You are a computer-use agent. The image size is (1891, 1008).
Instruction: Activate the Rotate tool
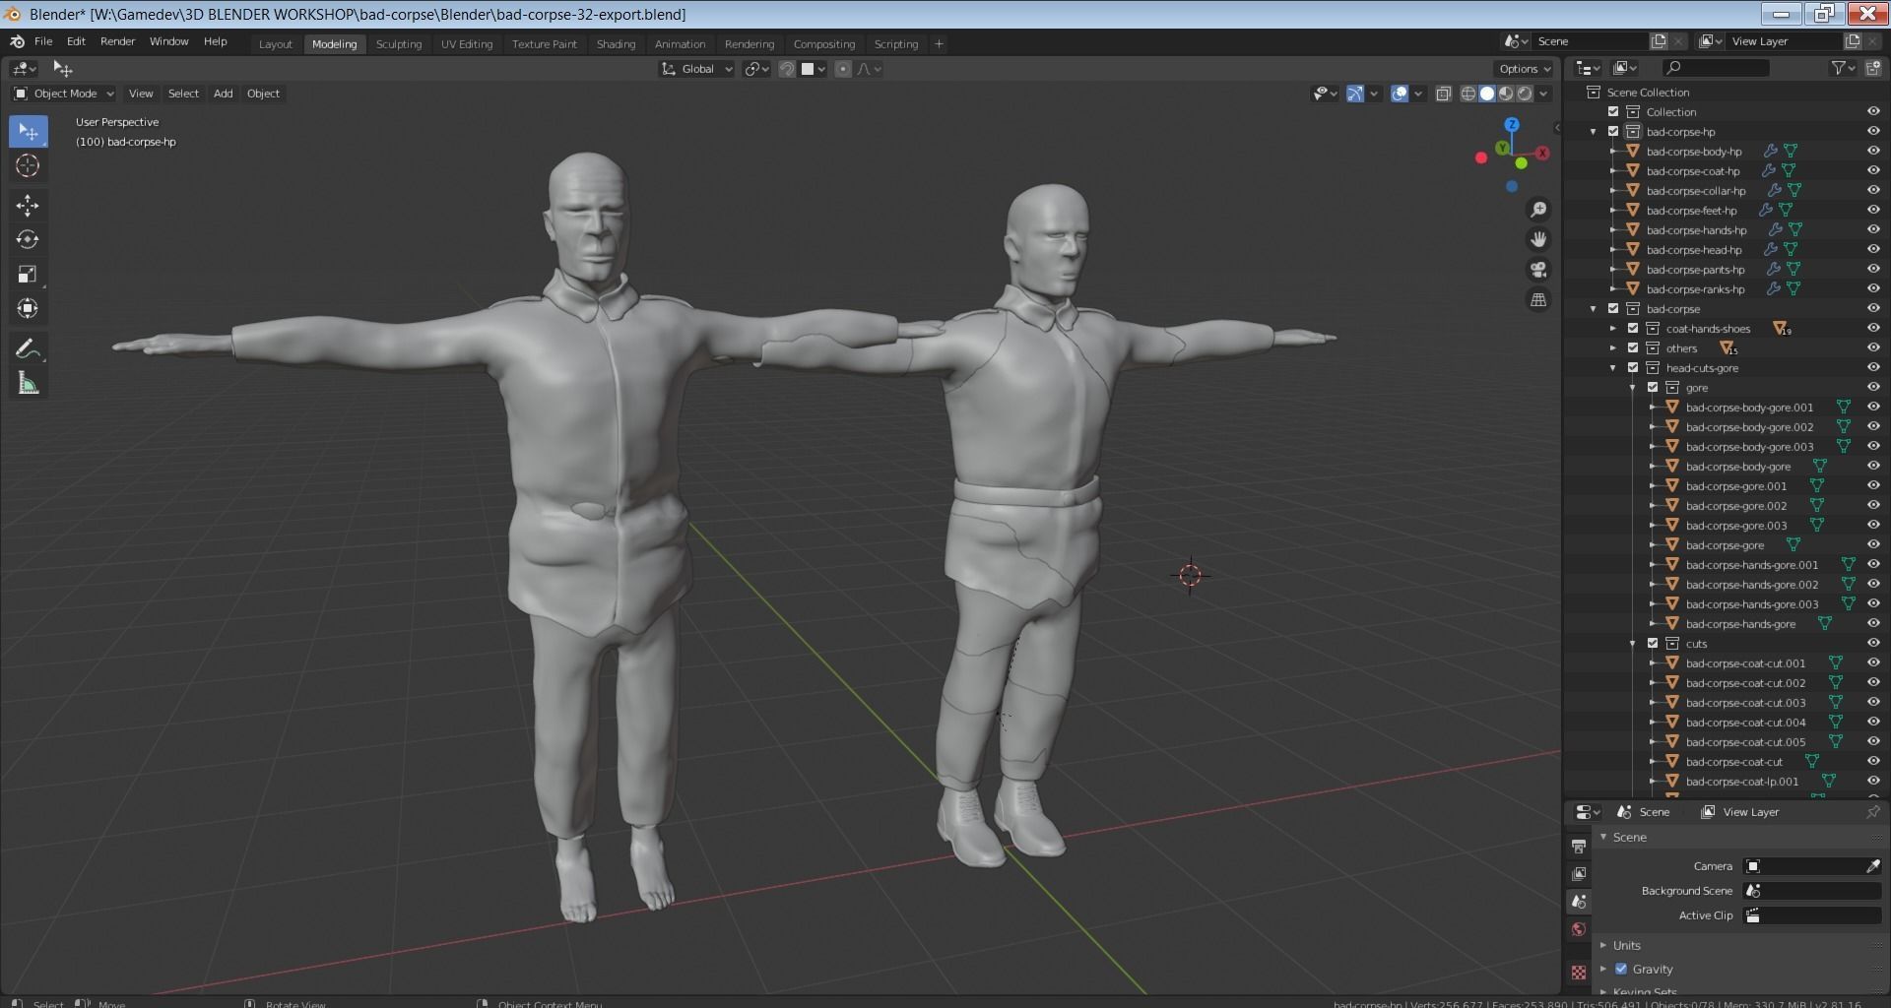[x=28, y=239]
